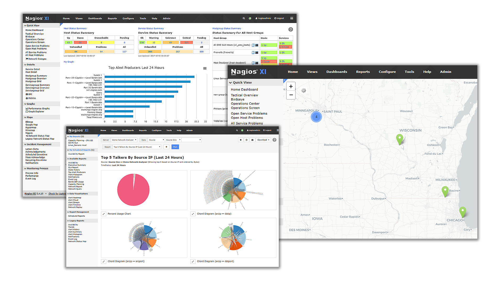Open Views menu in map window
The height and width of the screenshot is (282, 503).
[x=312, y=72]
